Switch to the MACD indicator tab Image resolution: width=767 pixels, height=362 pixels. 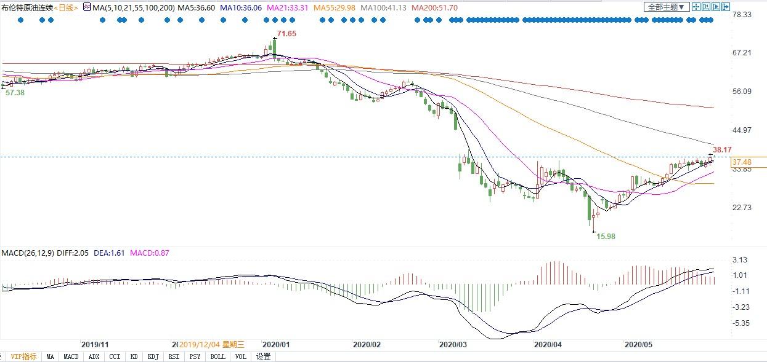point(71,356)
